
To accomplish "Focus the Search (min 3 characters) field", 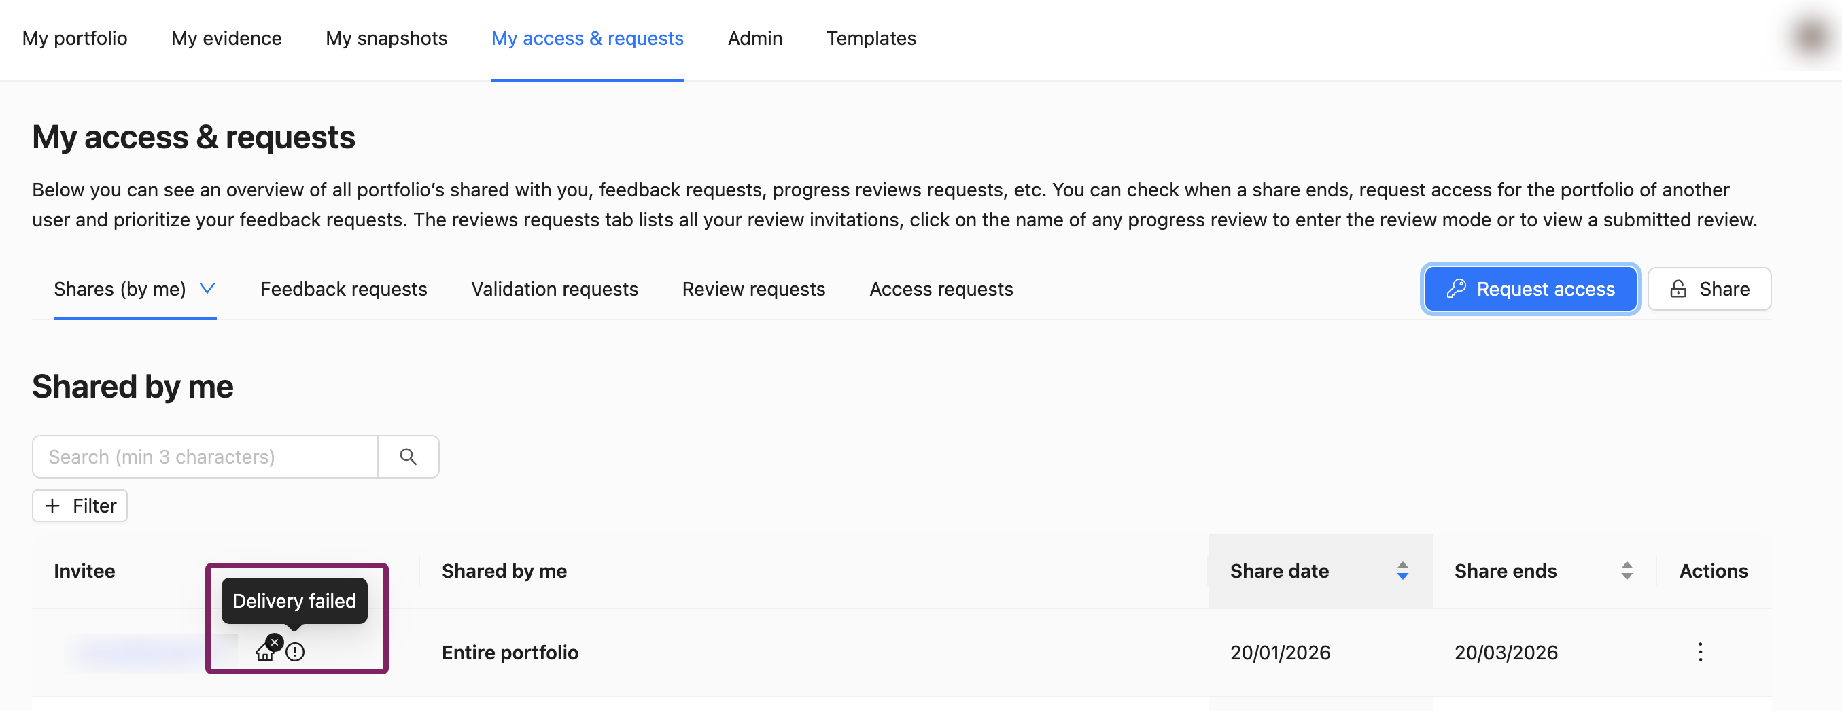I will pos(205,456).
